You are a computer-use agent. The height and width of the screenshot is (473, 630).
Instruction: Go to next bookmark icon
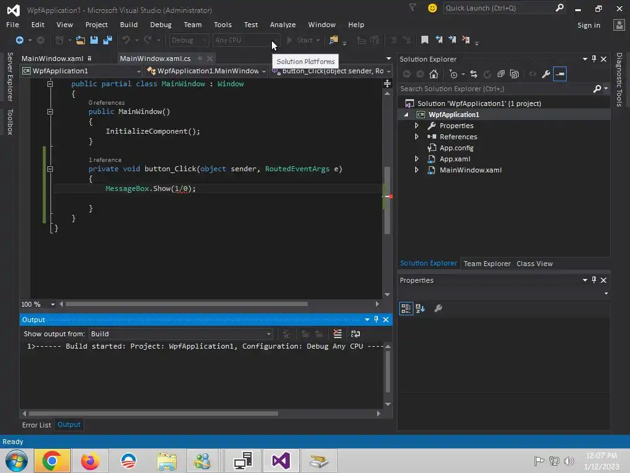(x=452, y=39)
